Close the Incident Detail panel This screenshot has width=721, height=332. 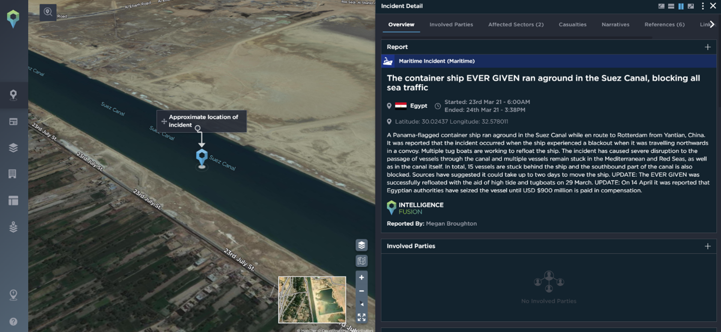(x=713, y=6)
